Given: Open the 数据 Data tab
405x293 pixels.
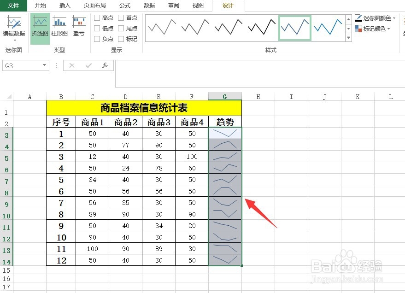Looking at the screenshot, I should coord(149,6).
